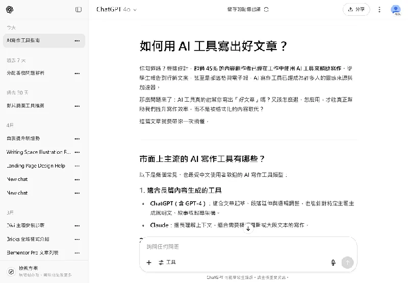Open the conversation under 過去 7 天
Screen dimensions: 408x283
click(44, 73)
